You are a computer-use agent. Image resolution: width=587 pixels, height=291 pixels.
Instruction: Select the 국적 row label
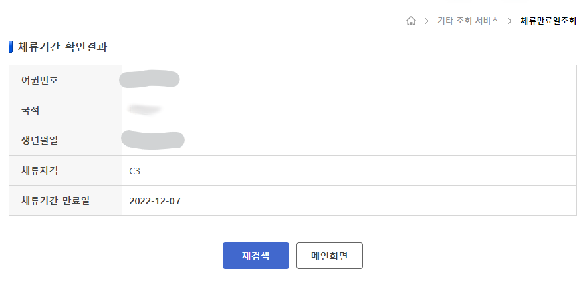tap(31, 110)
